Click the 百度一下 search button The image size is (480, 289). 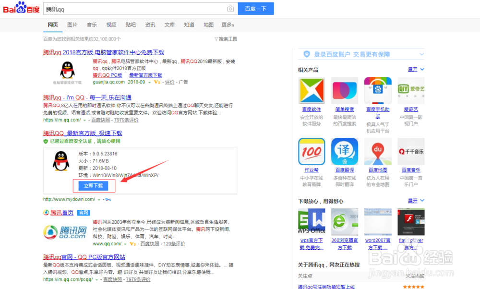click(x=256, y=9)
